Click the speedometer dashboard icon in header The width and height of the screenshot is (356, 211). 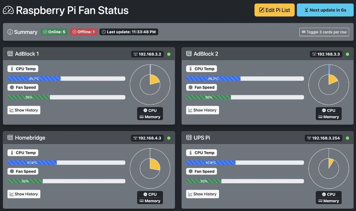[8, 10]
